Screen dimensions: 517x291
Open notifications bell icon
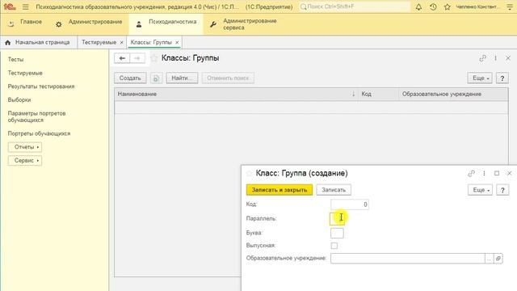418,6
